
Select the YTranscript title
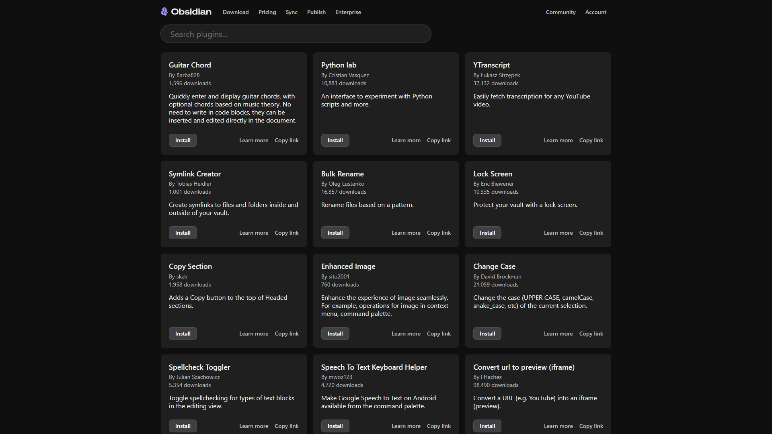[491, 65]
